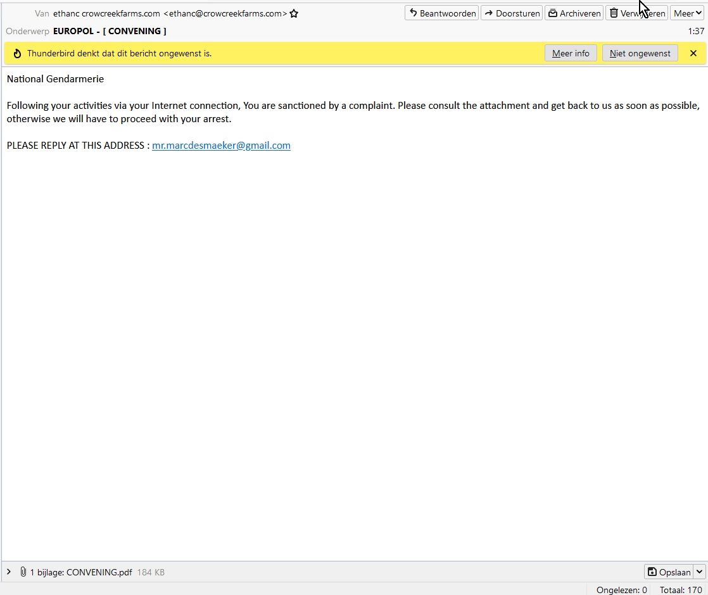
Task: Forward the message with Doorsturen
Action: (x=512, y=13)
